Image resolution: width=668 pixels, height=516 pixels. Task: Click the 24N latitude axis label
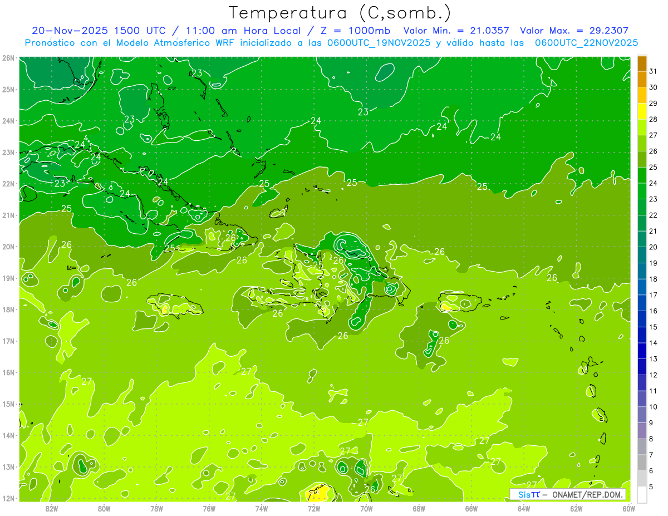click(x=8, y=121)
